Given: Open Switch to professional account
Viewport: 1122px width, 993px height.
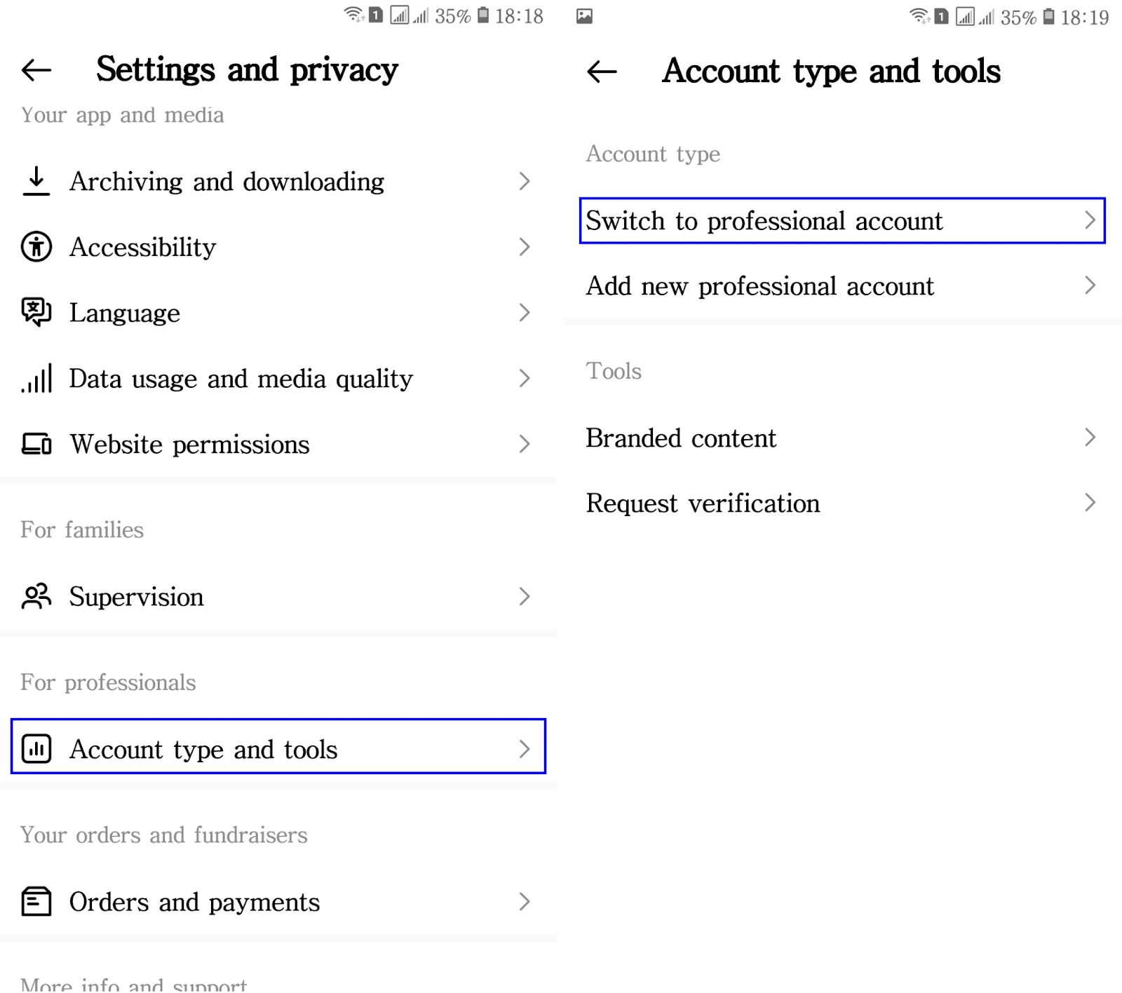Looking at the screenshot, I should pos(764,220).
